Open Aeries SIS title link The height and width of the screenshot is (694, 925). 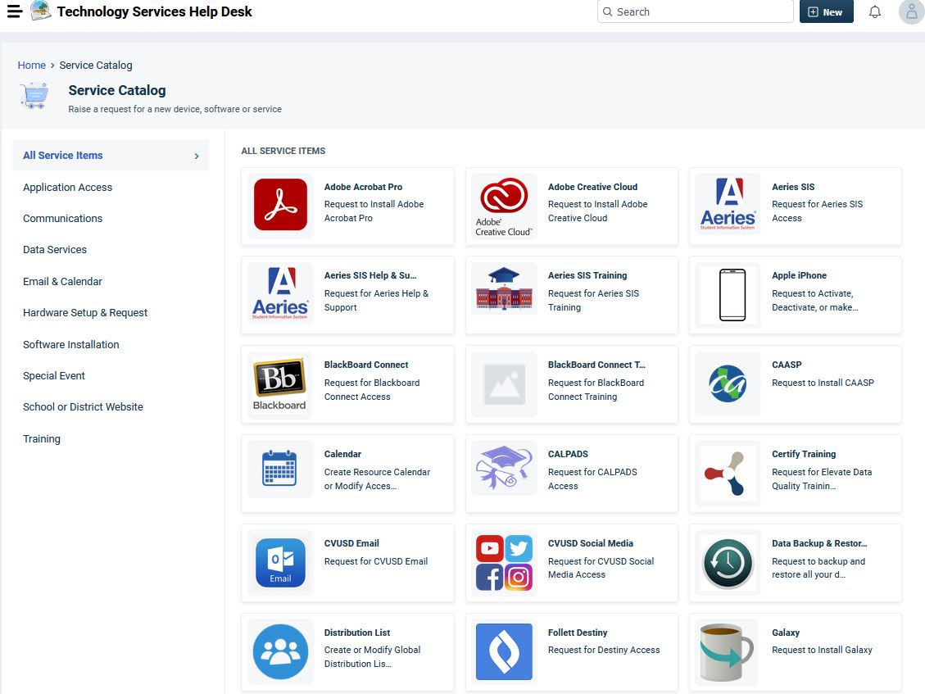(793, 187)
